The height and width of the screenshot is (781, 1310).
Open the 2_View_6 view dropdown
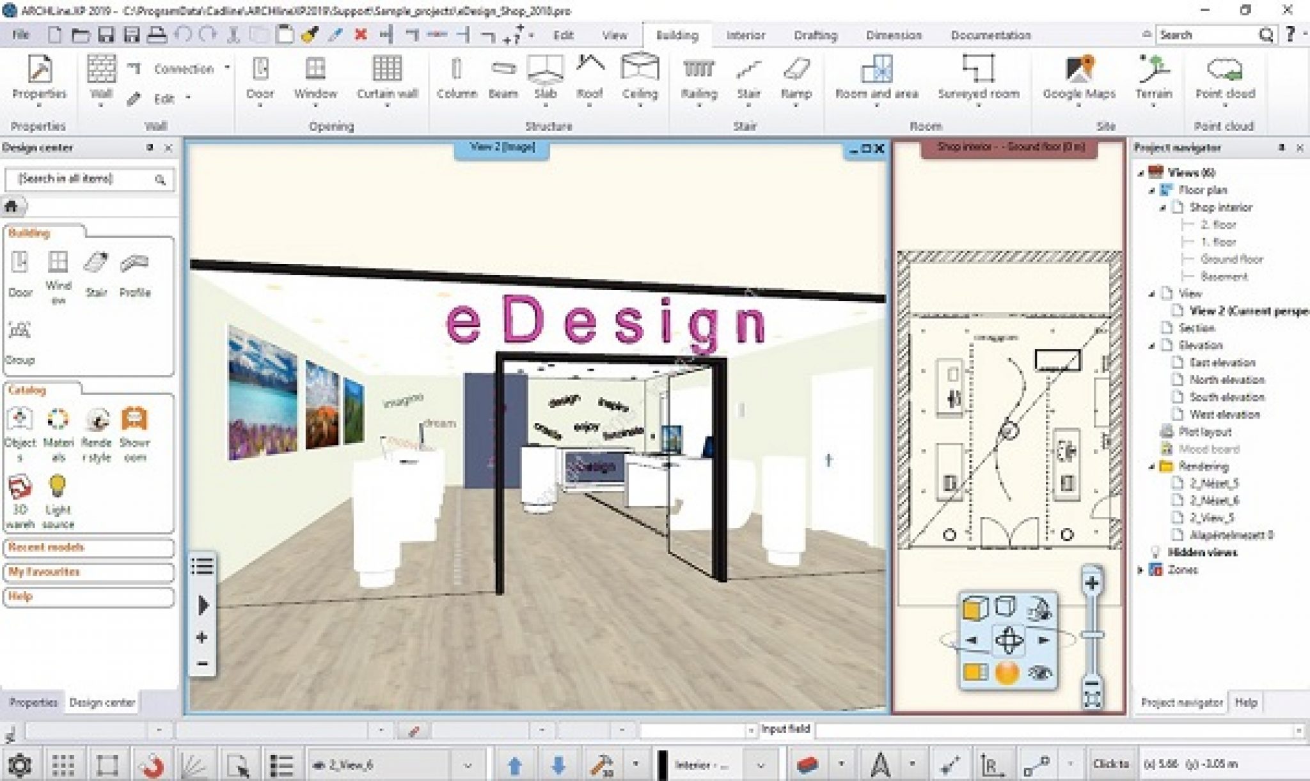tap(468, 765)
